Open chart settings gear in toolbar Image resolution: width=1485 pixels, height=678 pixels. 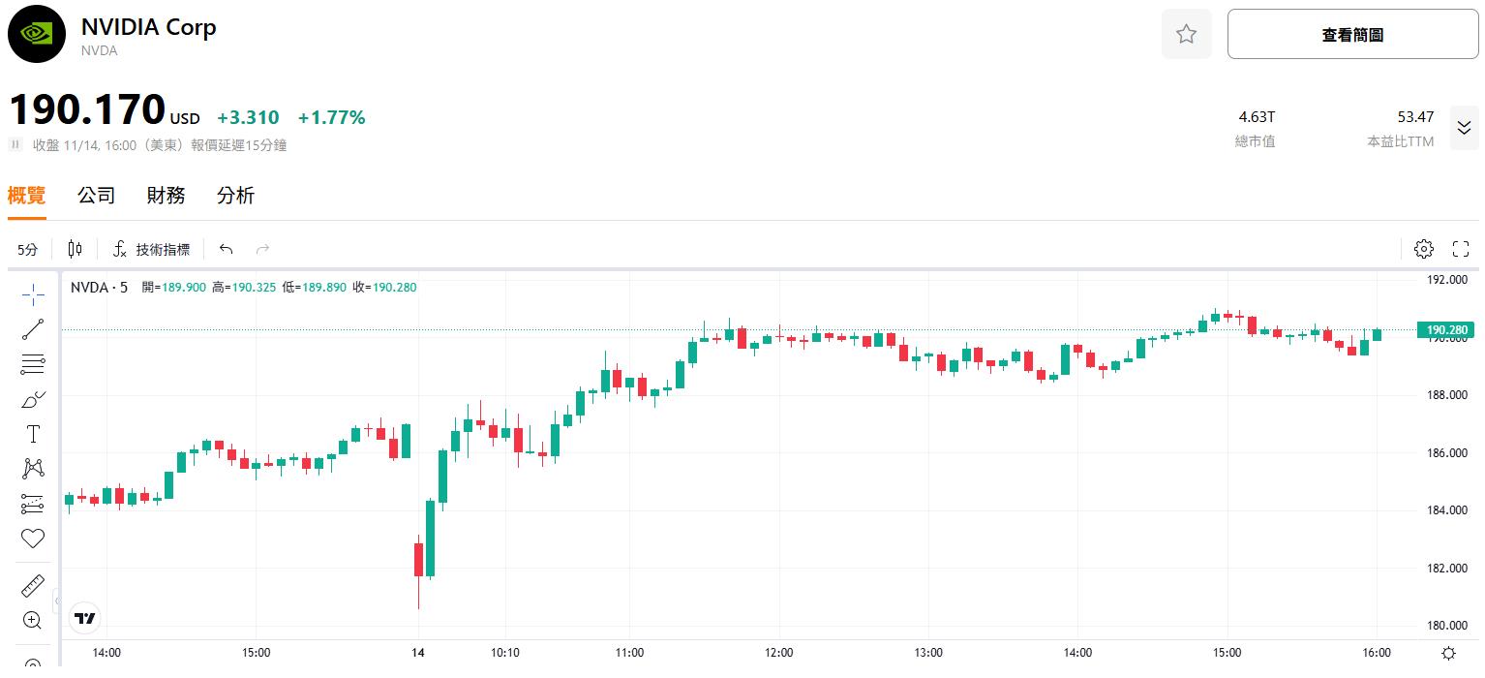1423,249
